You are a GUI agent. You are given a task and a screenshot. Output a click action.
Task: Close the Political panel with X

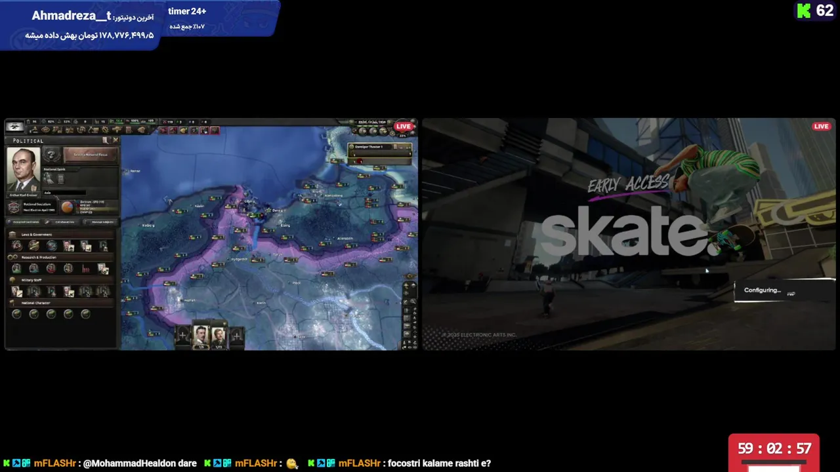click(x=115, y=140)
